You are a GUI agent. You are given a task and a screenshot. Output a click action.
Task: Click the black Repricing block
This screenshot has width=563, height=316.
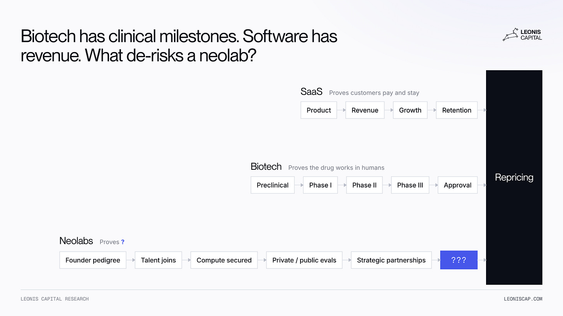pyautogui.click(x=514, y=177)
